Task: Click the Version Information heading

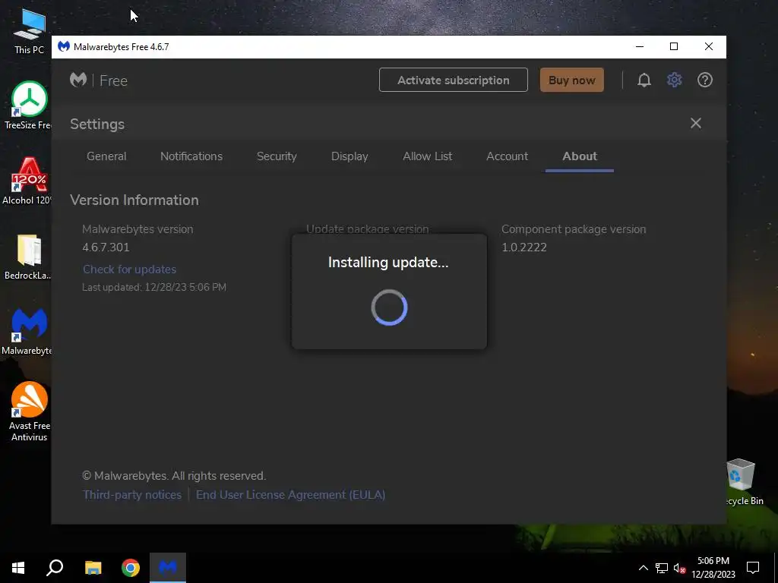Action: pyautogui.click(x=134, y=200)
